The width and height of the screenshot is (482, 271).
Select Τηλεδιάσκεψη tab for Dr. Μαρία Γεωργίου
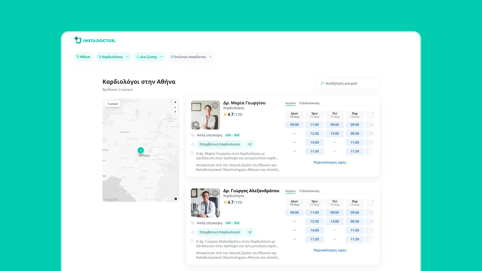pyautogui.click(x=309, y=103)
